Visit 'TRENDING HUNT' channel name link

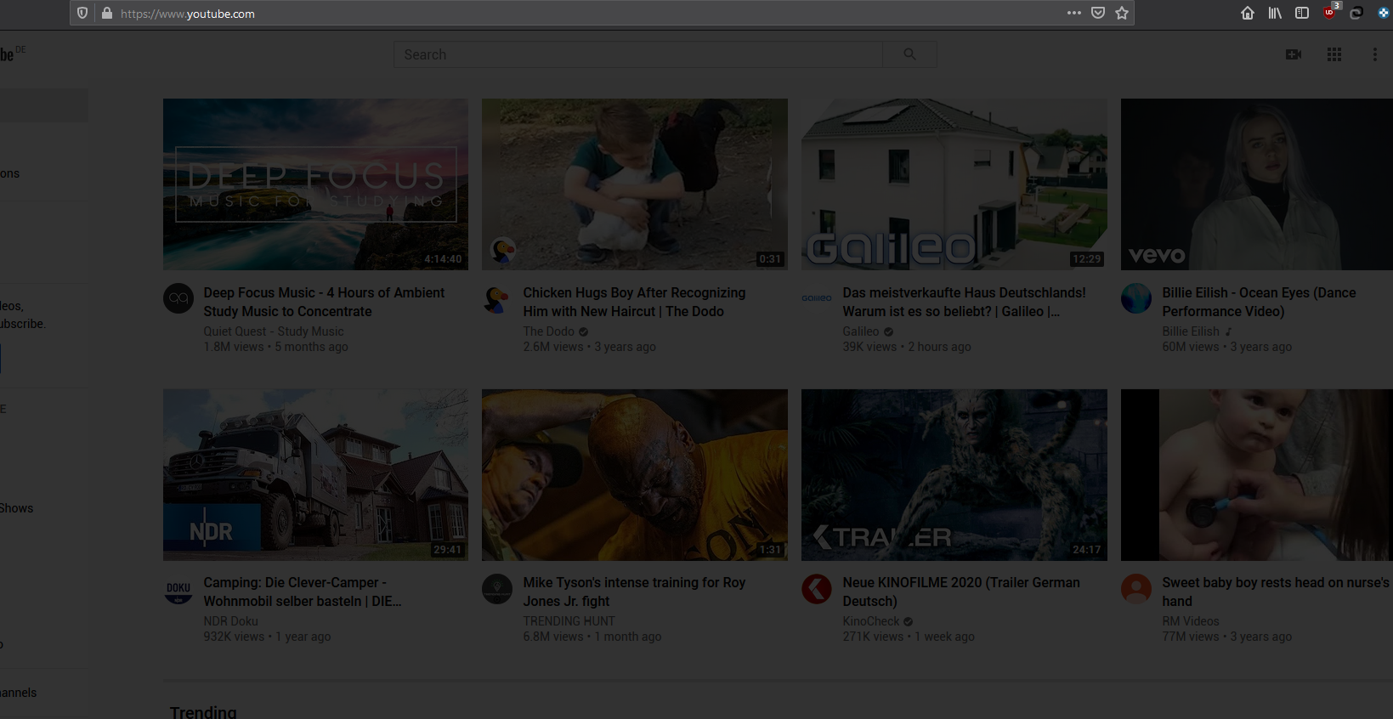point(569,621)
